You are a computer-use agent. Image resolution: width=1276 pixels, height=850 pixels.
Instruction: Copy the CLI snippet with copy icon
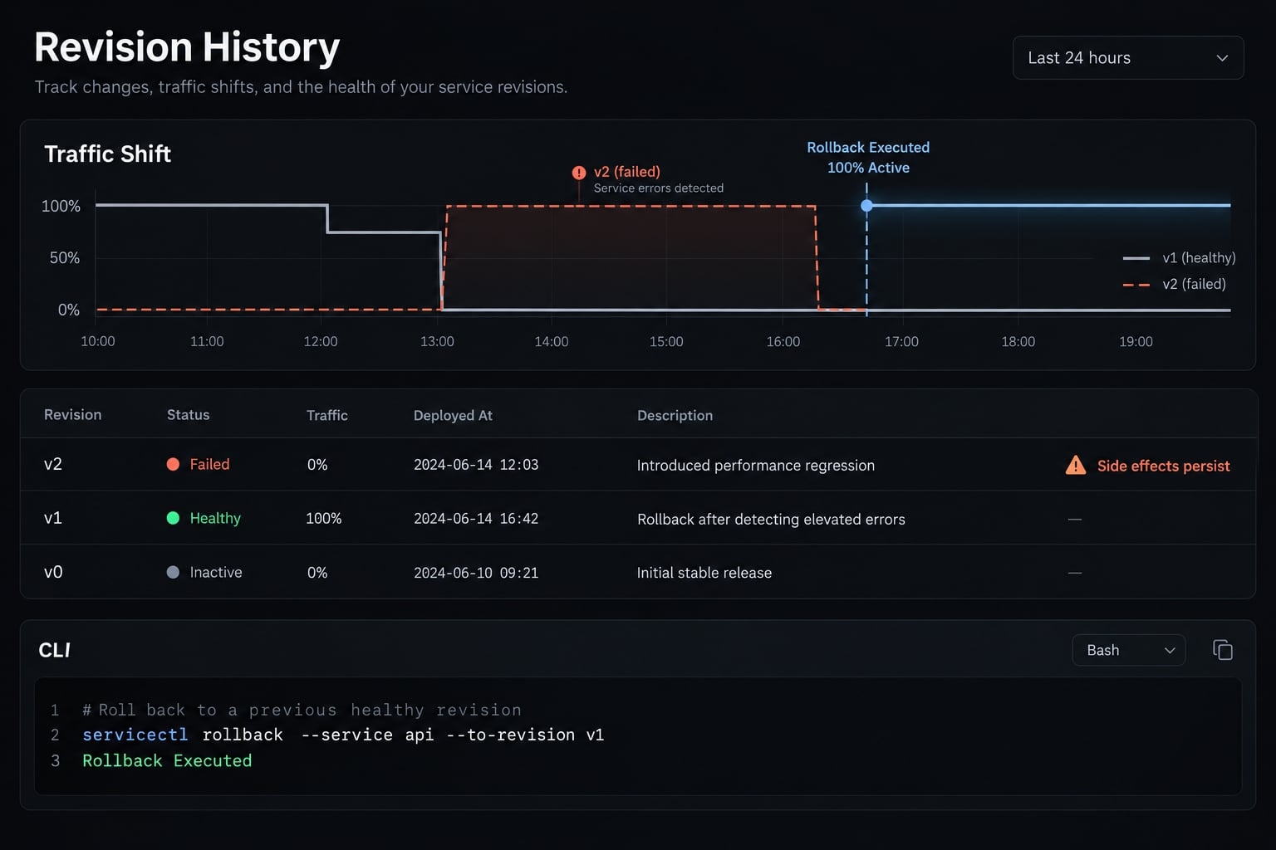[1223, 650]
